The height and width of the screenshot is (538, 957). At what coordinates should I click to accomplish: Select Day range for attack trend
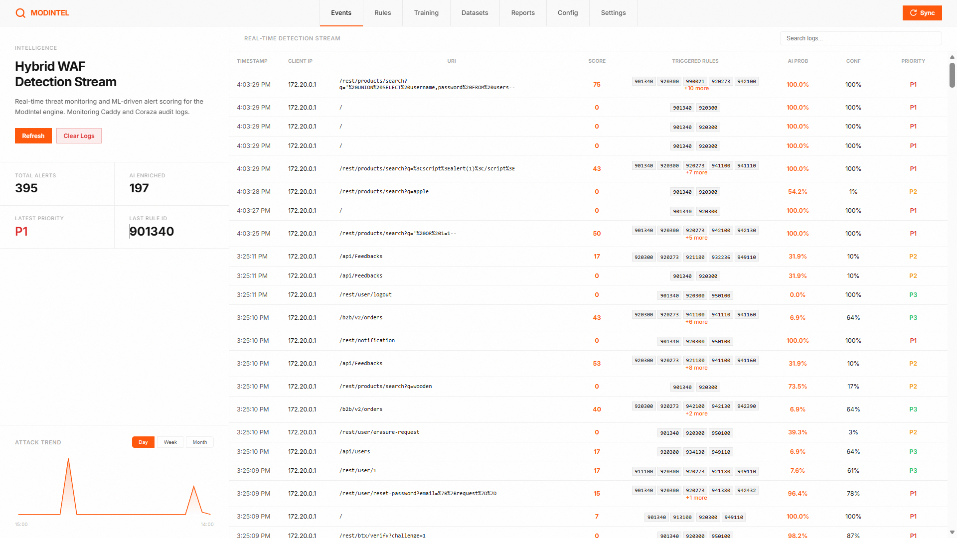(x=143, y=442)
